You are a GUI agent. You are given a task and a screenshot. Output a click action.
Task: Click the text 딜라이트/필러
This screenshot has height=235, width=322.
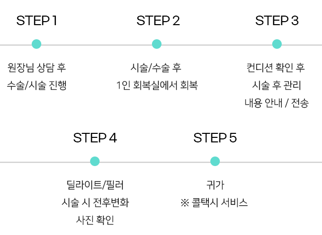[95, 185]
